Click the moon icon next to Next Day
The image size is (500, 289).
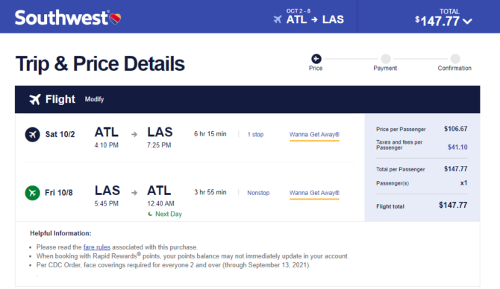pyautogui.click(x=150, y=214)
